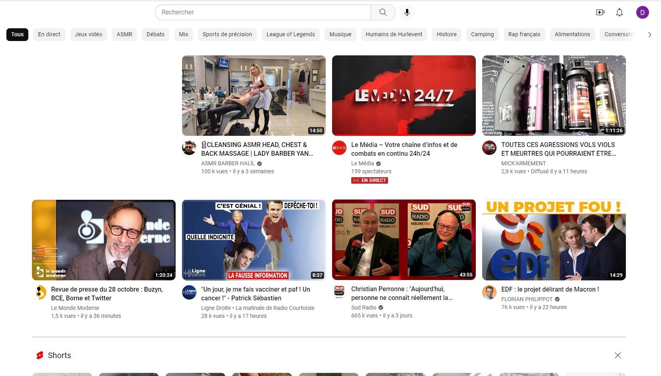Open the account avatar labeled D

coord(643,12)
